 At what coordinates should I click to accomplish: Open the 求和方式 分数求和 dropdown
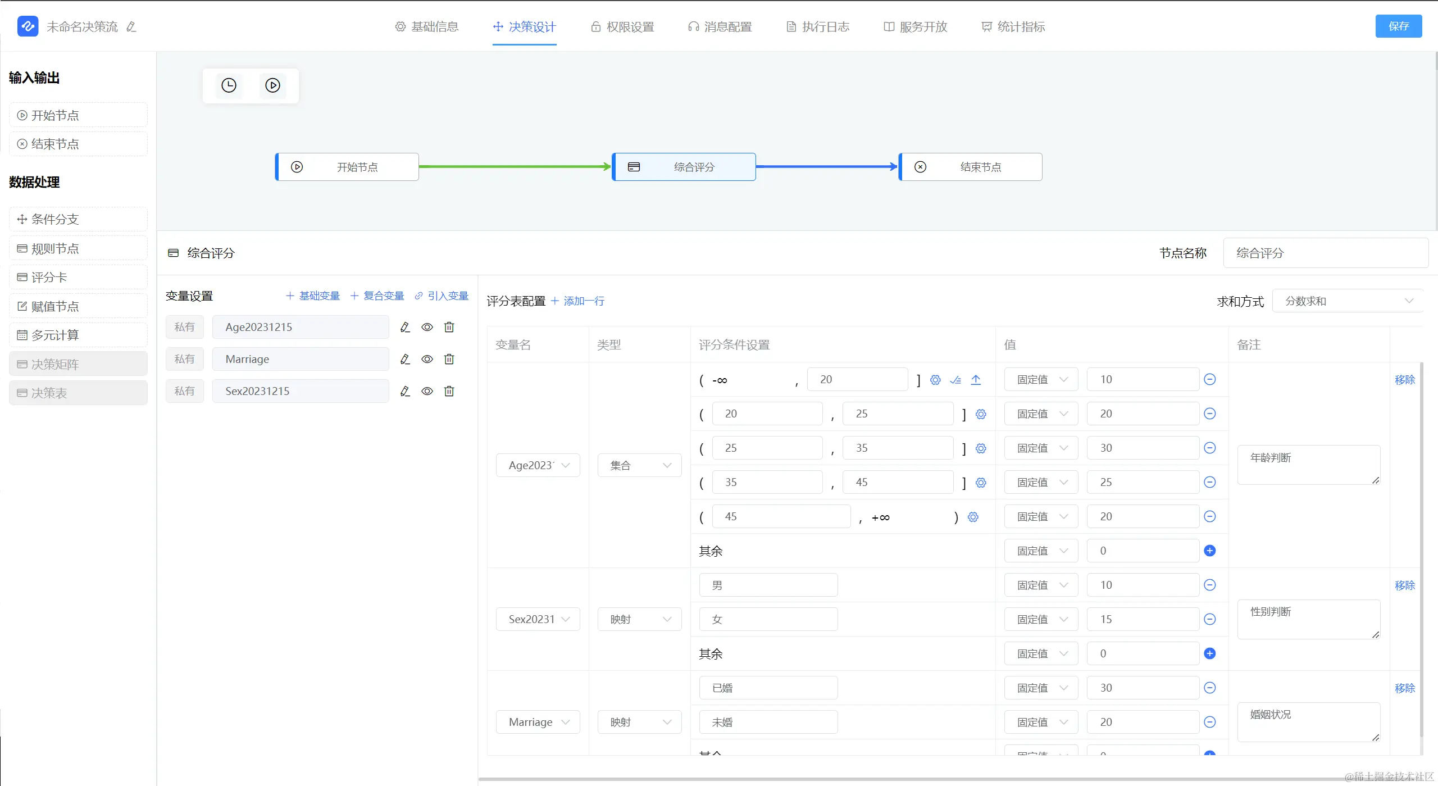coord(1347,301)
